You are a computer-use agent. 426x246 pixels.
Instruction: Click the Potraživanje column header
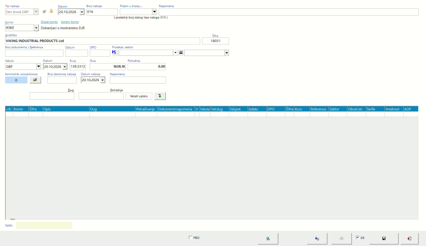click(146, 109)
